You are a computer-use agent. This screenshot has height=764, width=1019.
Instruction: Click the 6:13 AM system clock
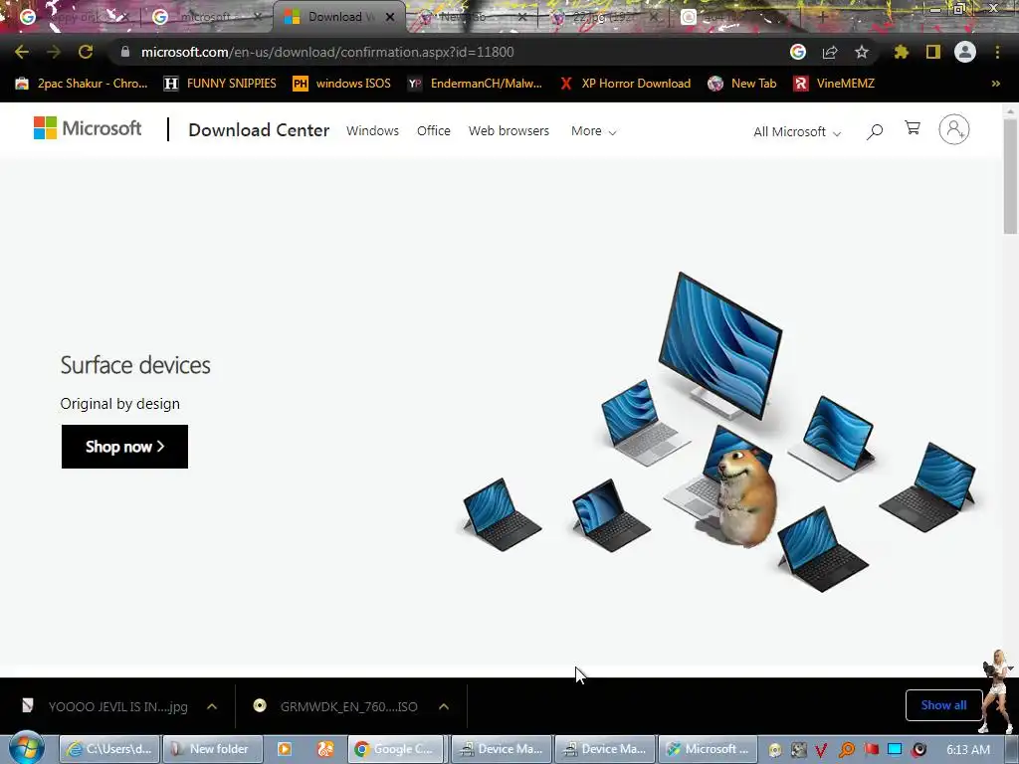click(968, 749)
